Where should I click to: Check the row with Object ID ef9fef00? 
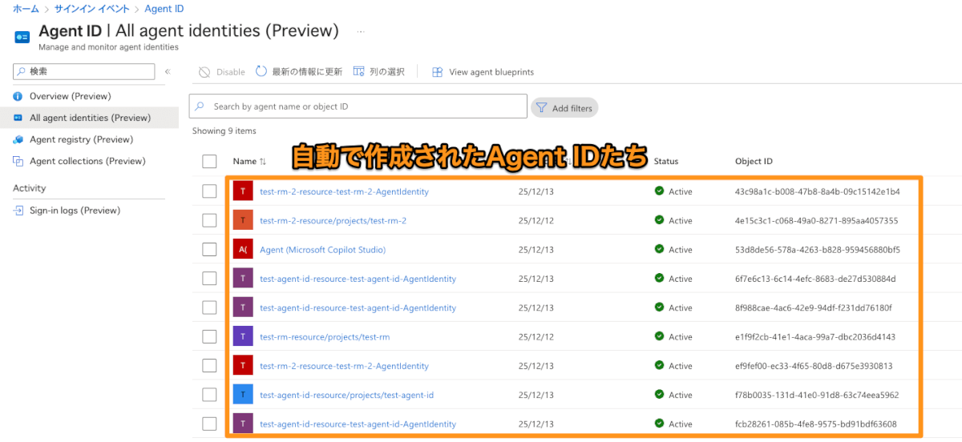pyautogui.click(x=209, y=366)
